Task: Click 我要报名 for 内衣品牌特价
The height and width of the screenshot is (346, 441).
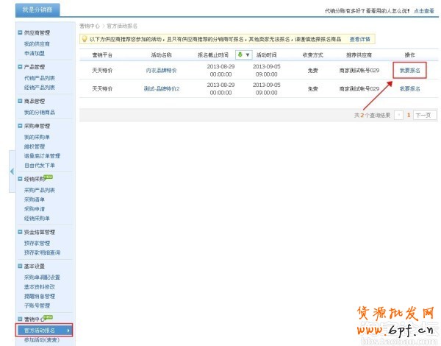Action: (409, 70)
